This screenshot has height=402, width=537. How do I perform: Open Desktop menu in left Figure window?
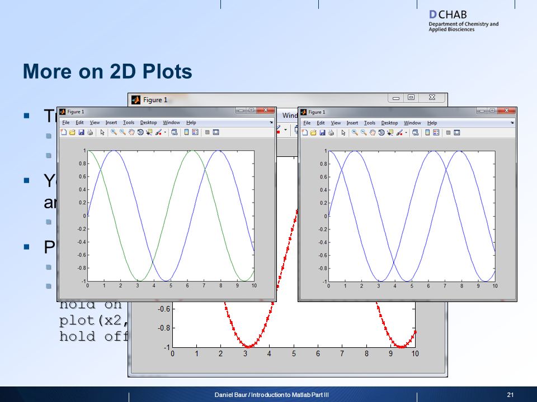pos(148,122)
